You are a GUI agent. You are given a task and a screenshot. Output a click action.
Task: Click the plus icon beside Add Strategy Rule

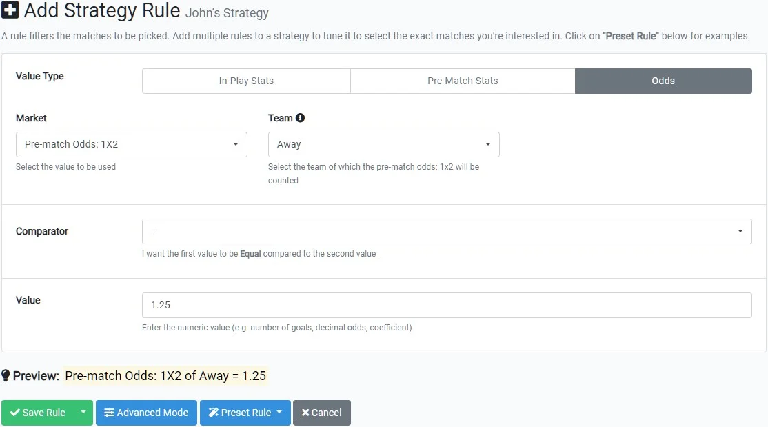click(12, 10)
